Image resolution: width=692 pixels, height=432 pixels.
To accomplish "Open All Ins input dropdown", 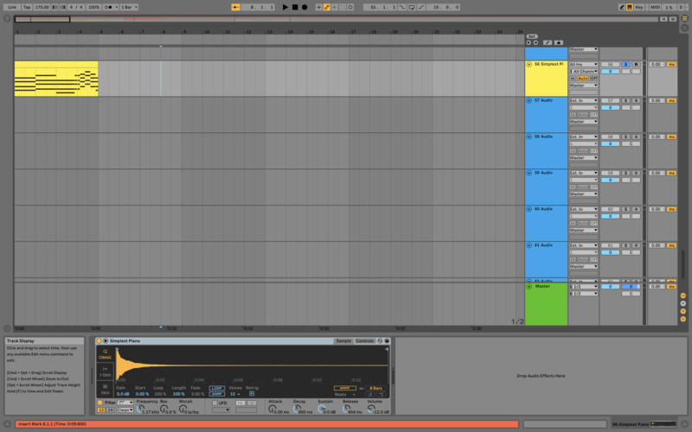I will point(584,65).
